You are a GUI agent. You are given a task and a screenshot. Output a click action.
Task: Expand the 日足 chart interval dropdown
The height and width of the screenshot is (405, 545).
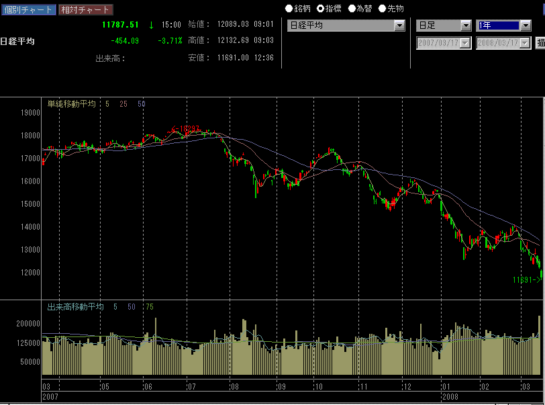coord(466,26)
